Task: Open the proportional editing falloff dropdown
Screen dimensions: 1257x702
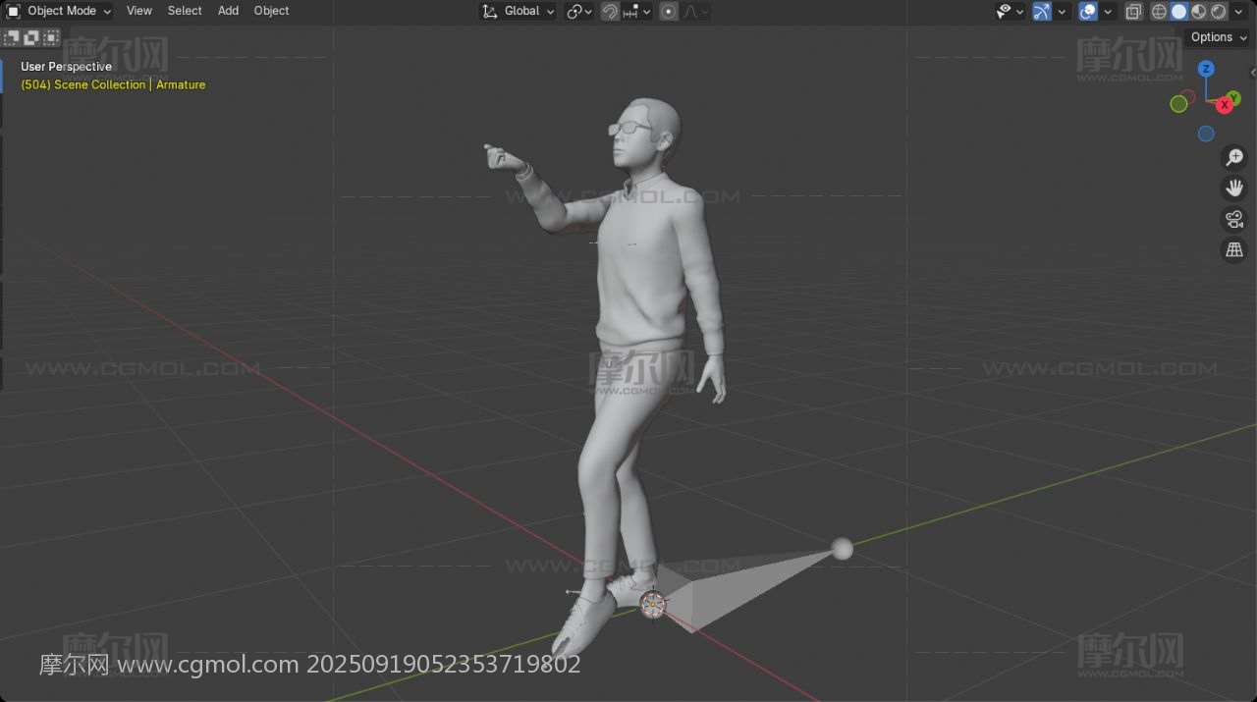Action: [696, 11]
